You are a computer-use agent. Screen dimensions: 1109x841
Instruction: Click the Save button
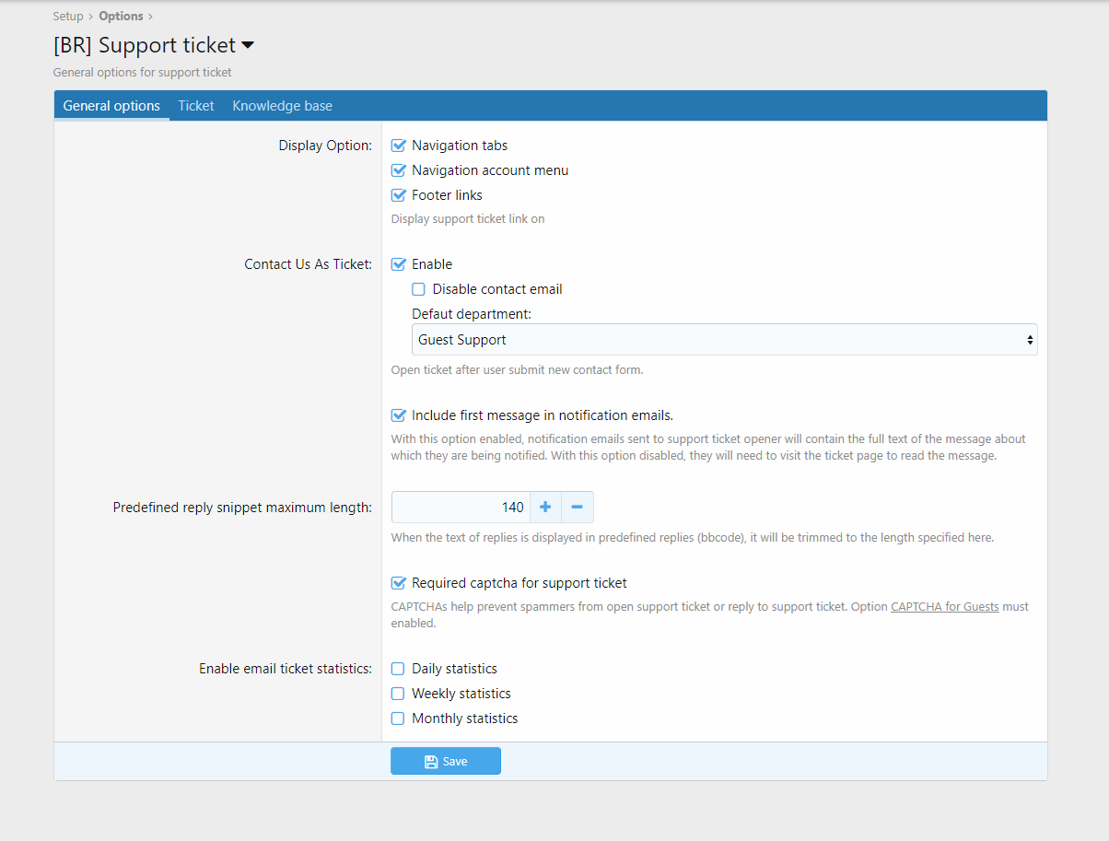pyautogui.click(x=446, y=761)
